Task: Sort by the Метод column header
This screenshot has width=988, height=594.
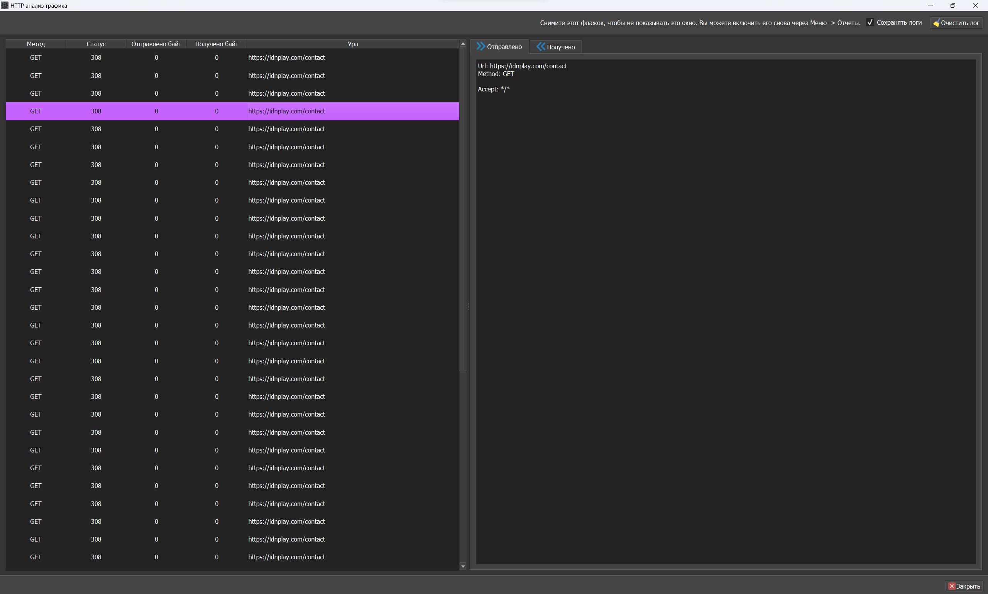Action: pyautogui.click(x=36, y=44)
